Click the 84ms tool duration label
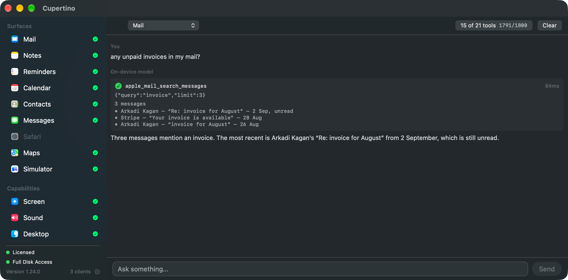568x280 pixels. pos(552,86)
